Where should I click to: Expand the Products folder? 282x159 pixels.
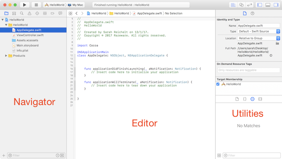pyautogui.click(x=6, y=56)
